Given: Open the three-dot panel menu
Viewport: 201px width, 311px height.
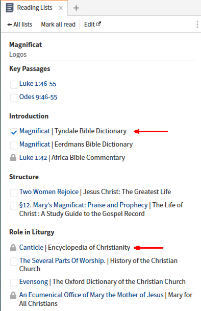Looking at the screenshot, I should tap(197, 25).
